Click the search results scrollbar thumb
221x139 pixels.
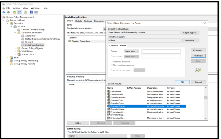(x=206, y=98)
